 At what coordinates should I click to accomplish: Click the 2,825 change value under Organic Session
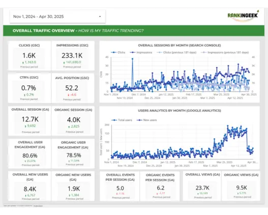(75, 127)
